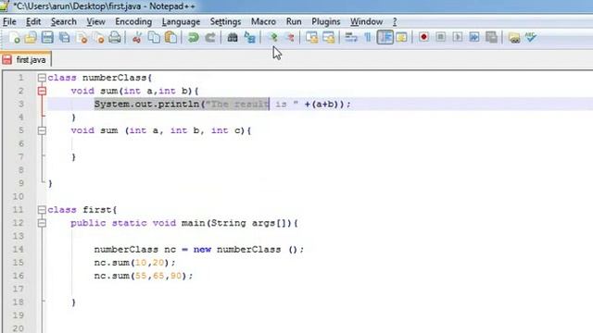Click '+(a+b));' on line 3
The height and width of the screenshot is (333, 593).
pyautogui.click(x=327, y=105)
